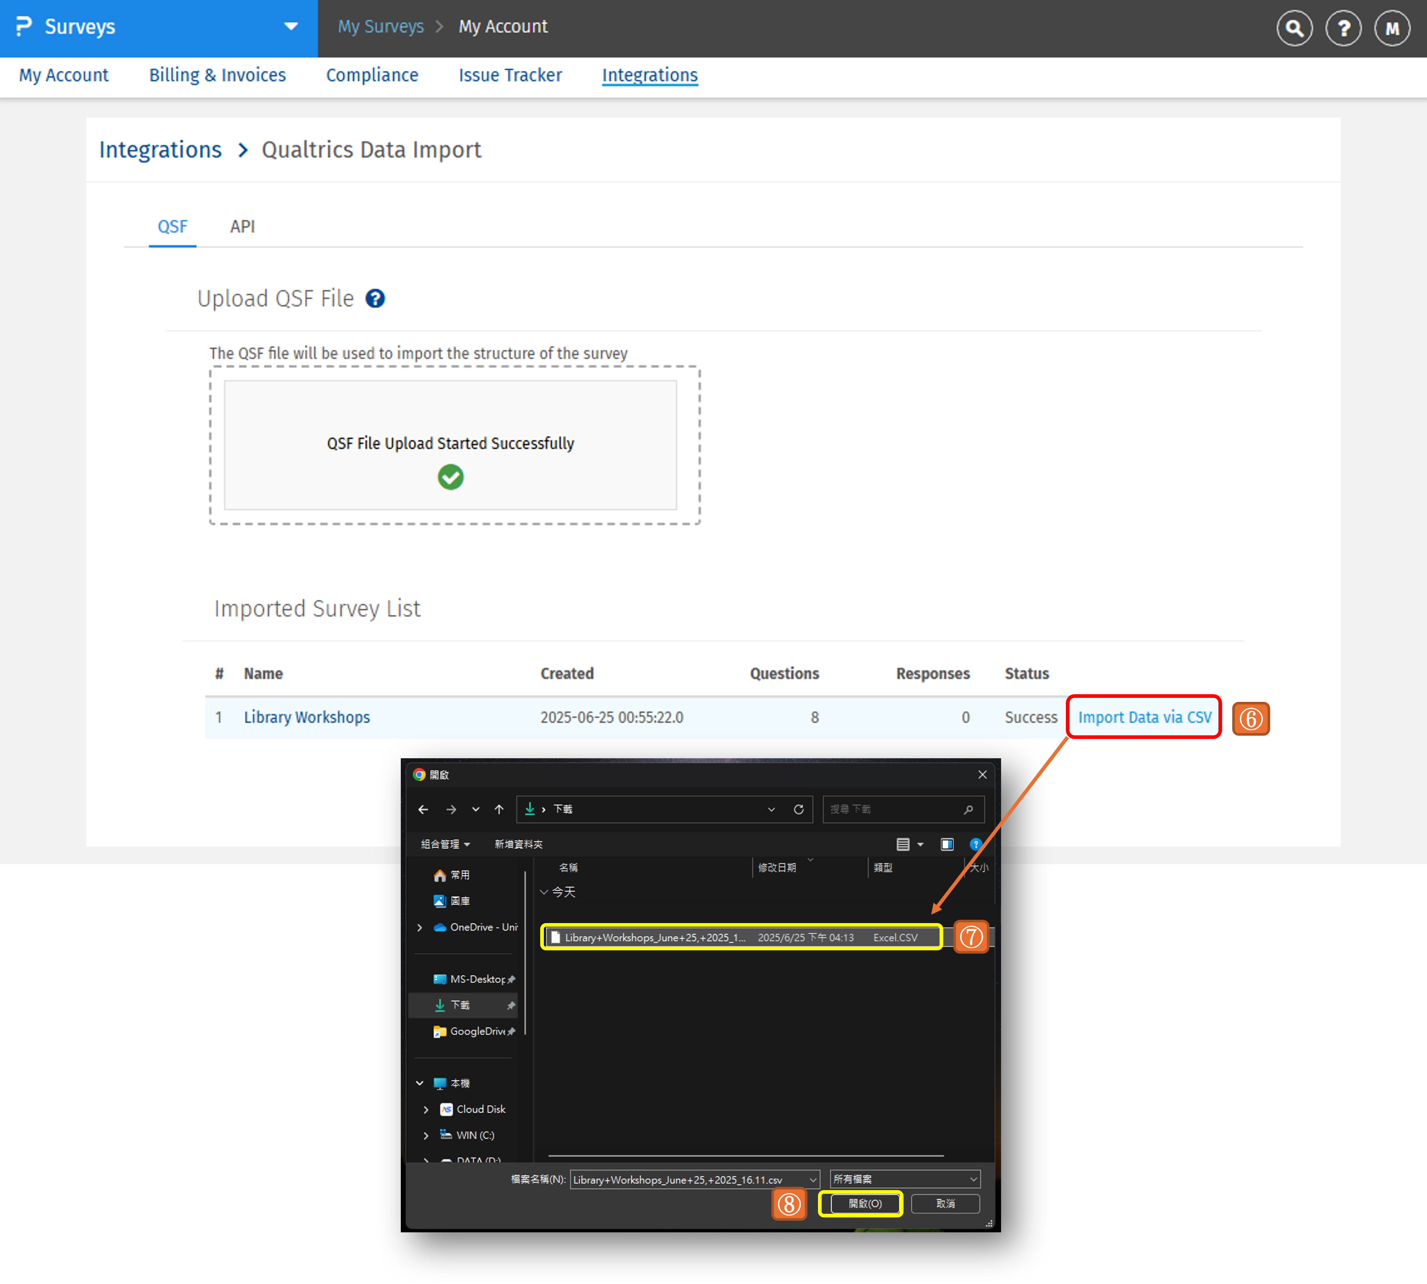The width and height of the screenshot is (1427, 1284).
Task: Open Billing & Invoices tab
Action: click(x=217, y=75)
